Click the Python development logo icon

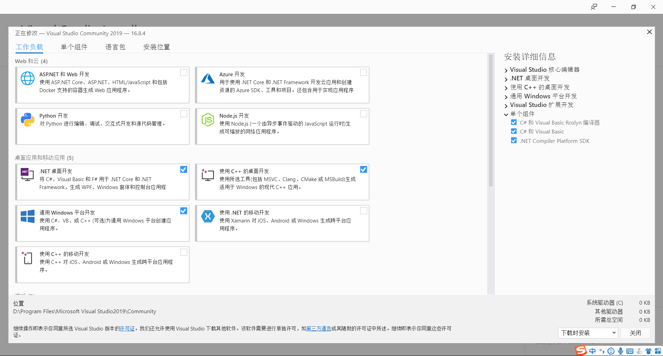click(28, 120)
